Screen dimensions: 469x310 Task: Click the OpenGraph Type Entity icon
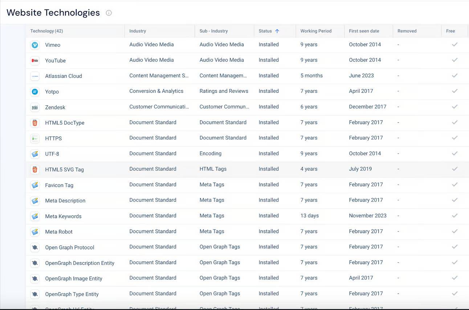35,294
